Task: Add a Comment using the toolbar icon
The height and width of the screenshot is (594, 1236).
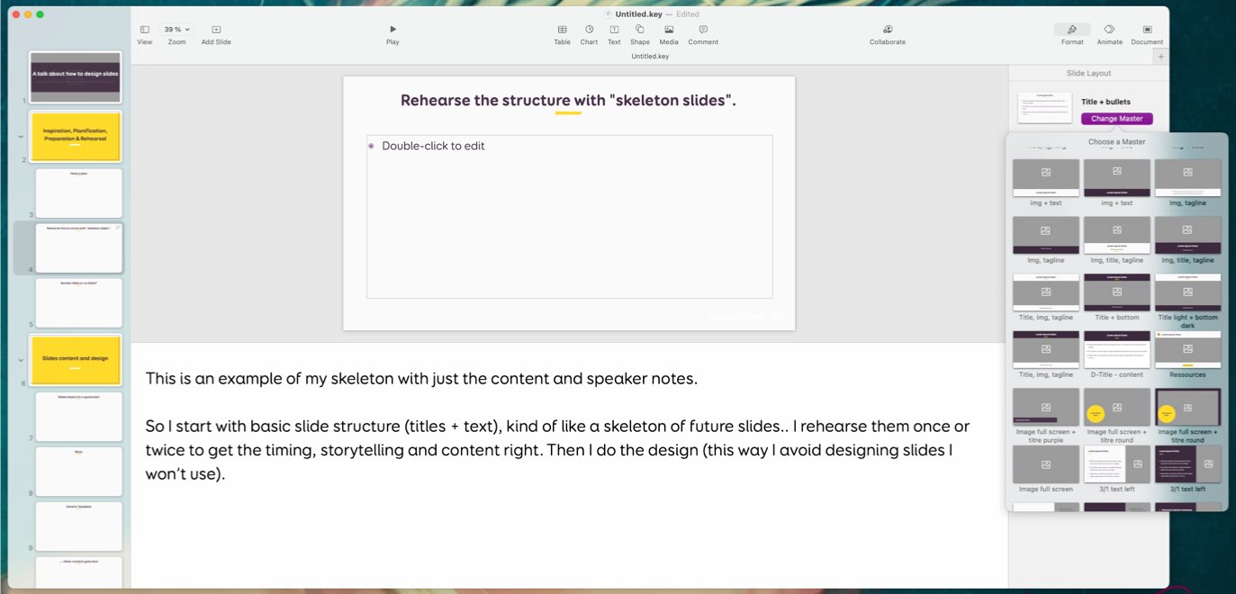Action: tap(703, 30)
